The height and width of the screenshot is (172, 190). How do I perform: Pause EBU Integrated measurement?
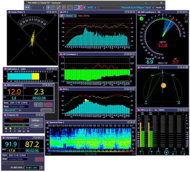tap(41, 105)
